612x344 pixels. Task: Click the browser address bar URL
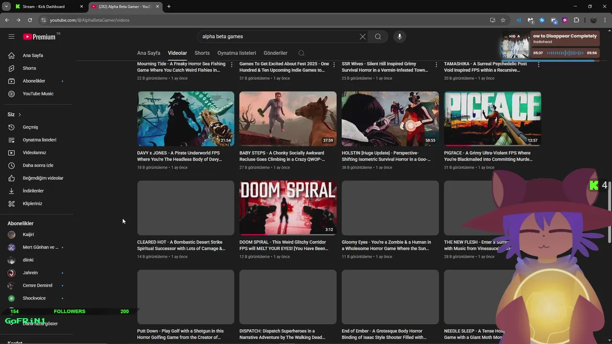tap(90, 20)
